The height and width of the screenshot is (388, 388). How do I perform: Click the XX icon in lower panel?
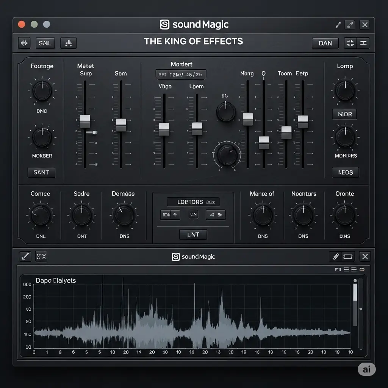[x=41, y=257]
